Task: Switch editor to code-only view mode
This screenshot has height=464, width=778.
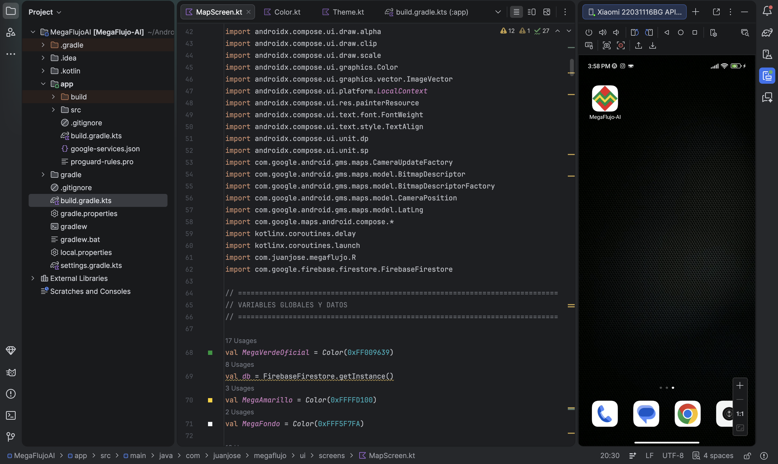Action: pyautogui.click(x=516, y=12)
